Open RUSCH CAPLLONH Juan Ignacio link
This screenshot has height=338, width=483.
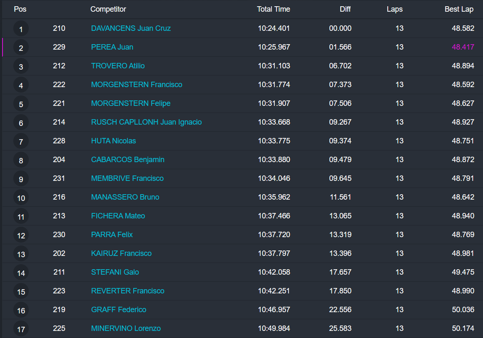click(x=146, y=122)
